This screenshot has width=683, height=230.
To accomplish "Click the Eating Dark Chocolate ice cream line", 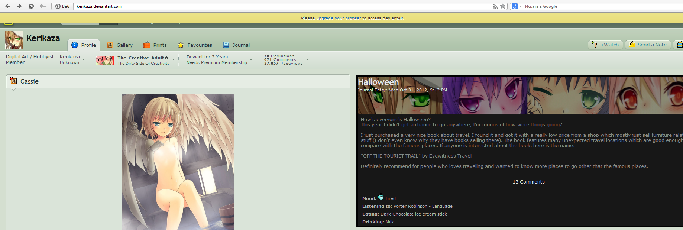I will 405,214.
